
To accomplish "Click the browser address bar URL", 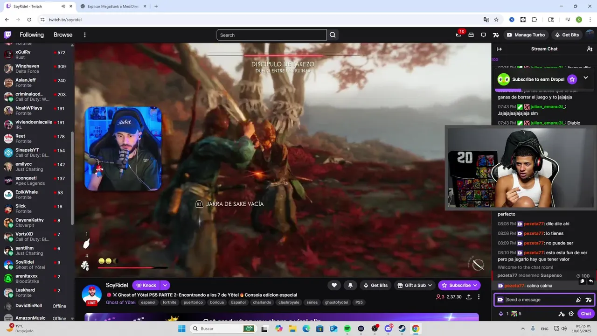I will 65,20.
